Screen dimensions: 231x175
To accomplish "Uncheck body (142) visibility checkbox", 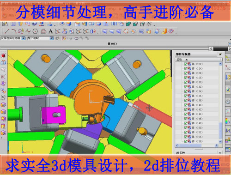I will [x=186, y=109].
